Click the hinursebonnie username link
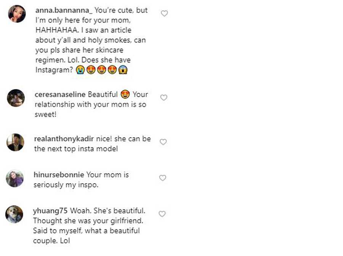Image resolution: width=343 pixels, height=256 pixels. click(x=59, y=175)
